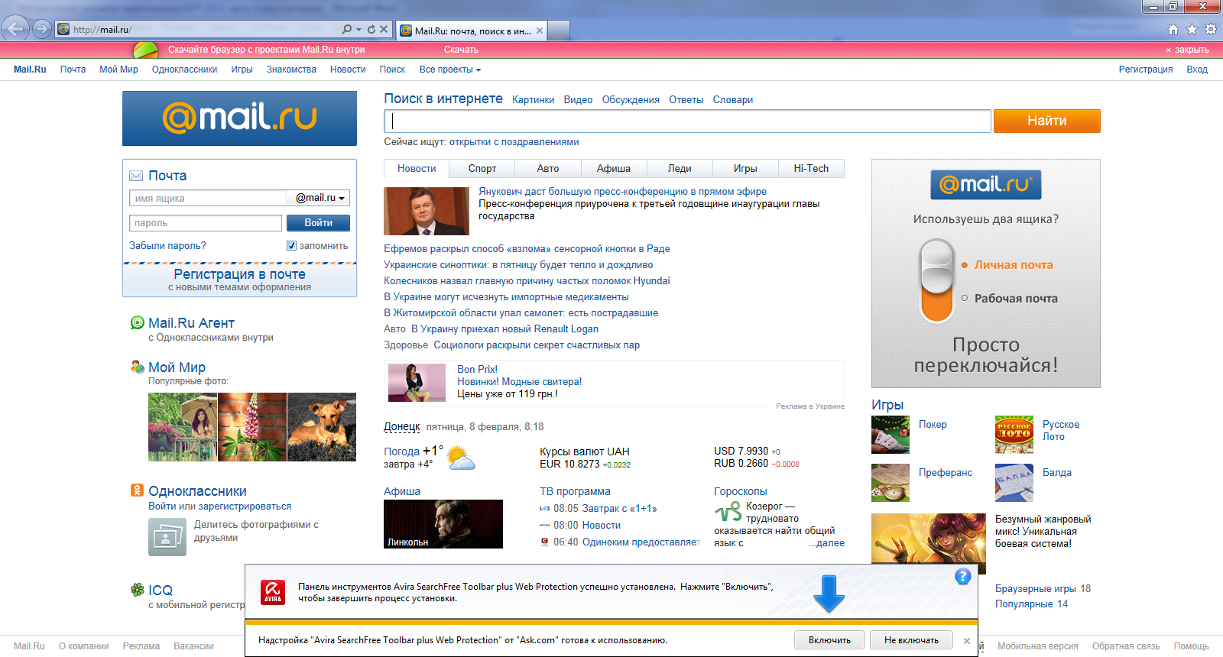This screenshot has width=1223, height=657.
Task: Open Одноклассники in the top navigation
Action: point(184,70)
